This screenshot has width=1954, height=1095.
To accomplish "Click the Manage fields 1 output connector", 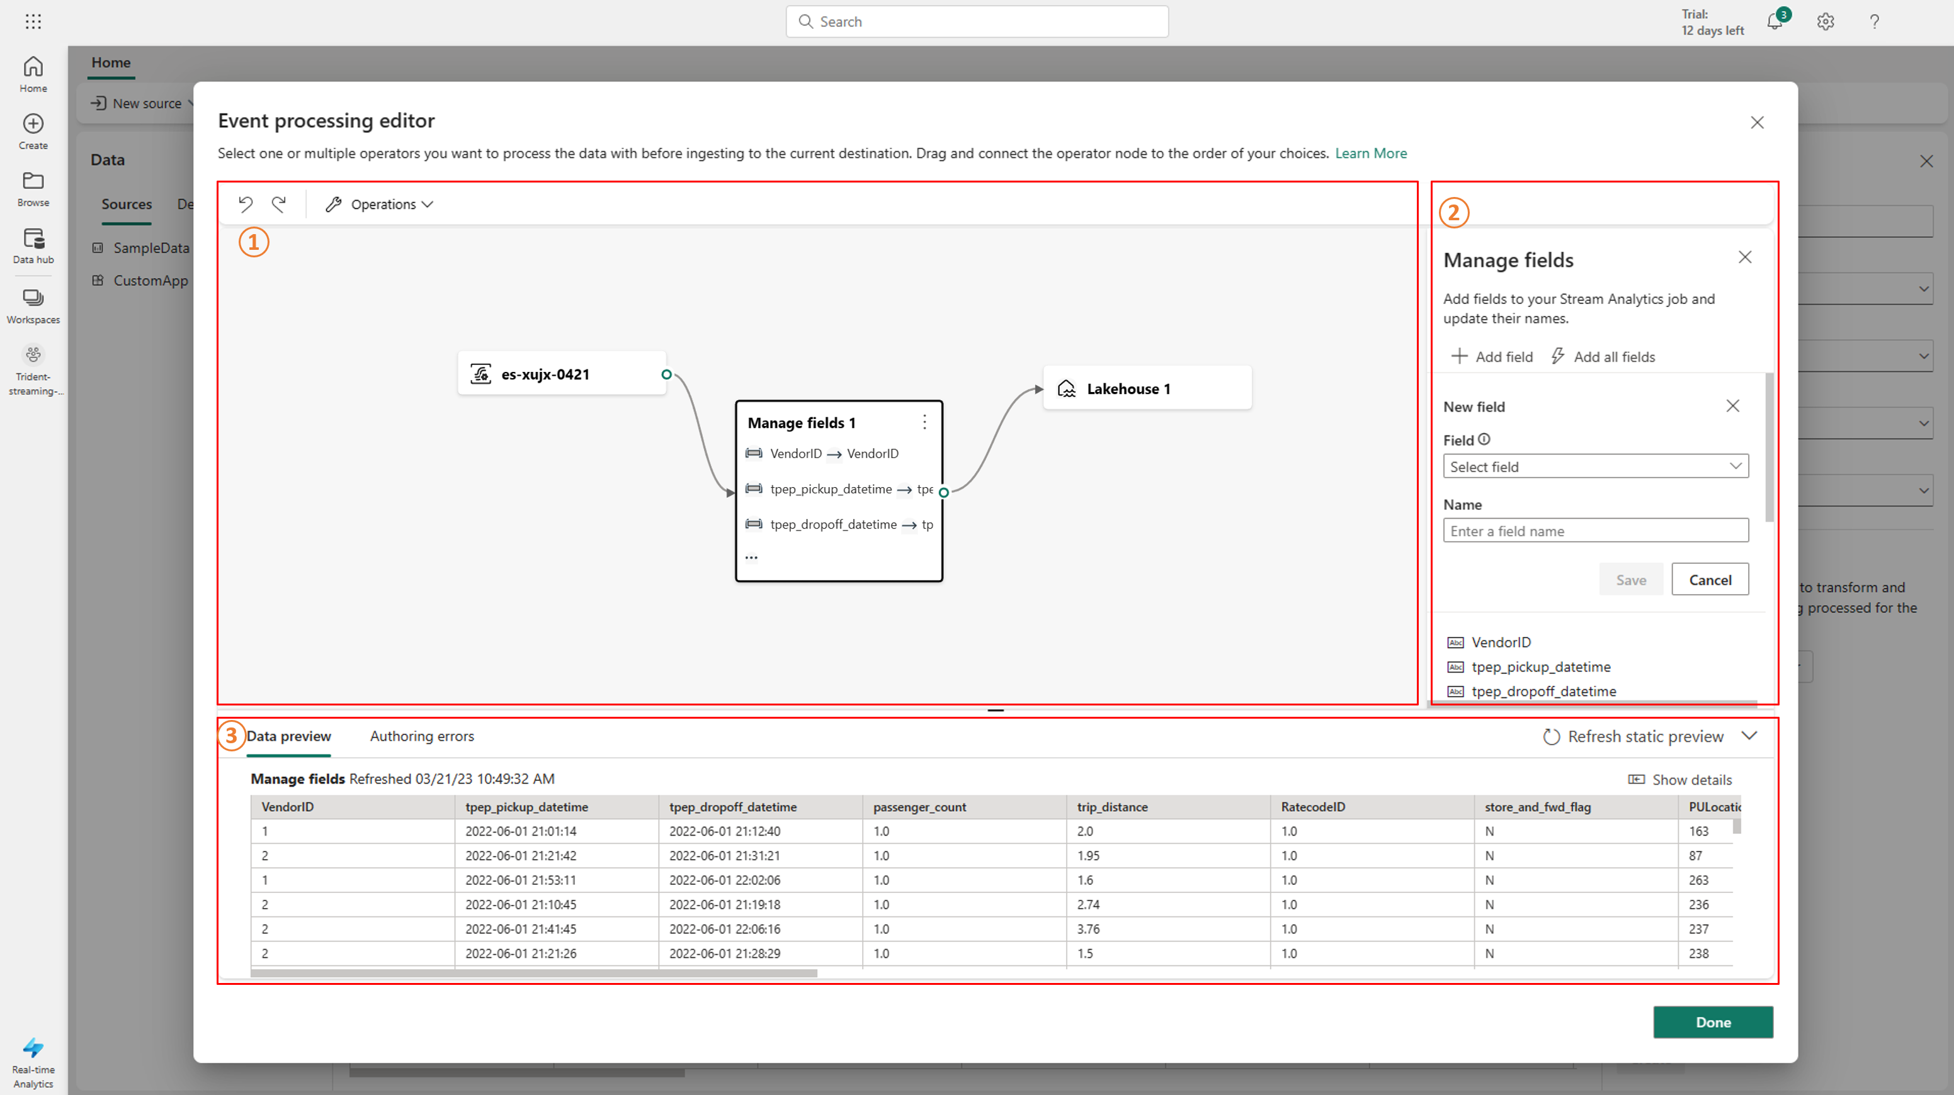I will tap(943, 492).
